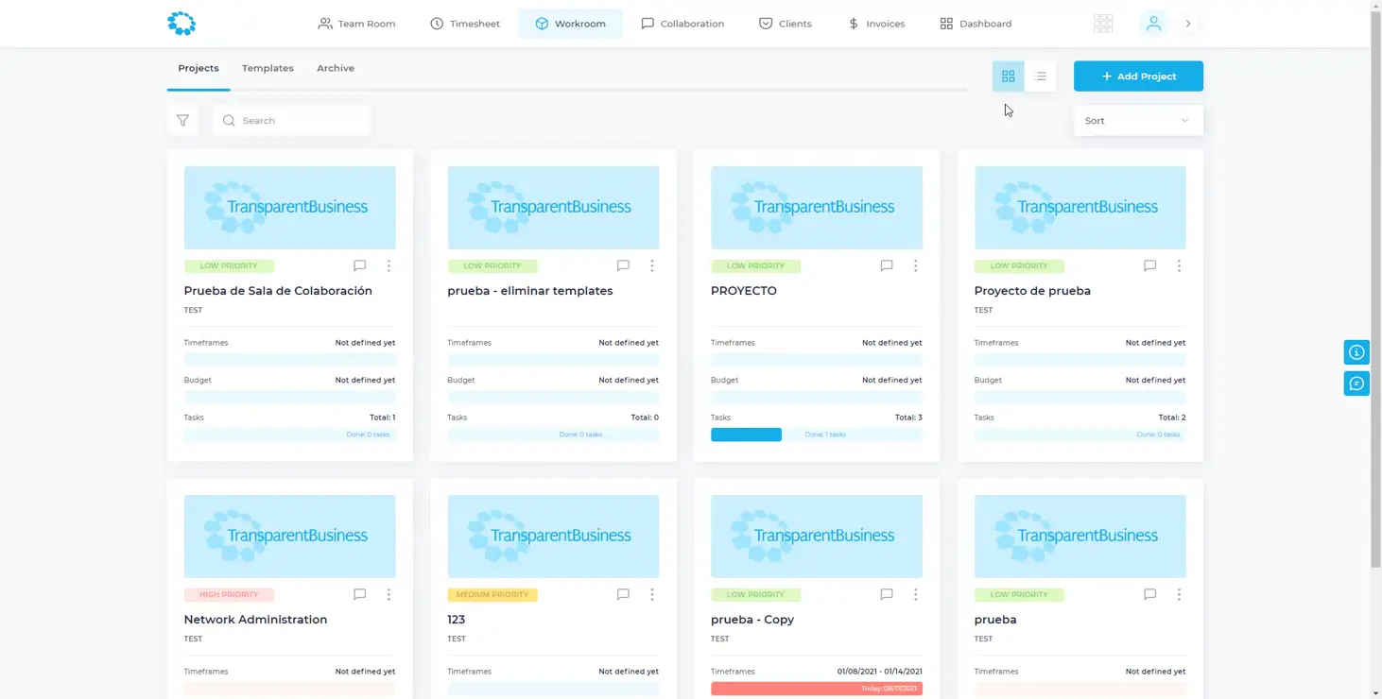Image resolution: width=1382 pixels, height=699 pixels.
Task: Click the PROYECTO tasks progress bar
Action: click(x=816, y=435)
